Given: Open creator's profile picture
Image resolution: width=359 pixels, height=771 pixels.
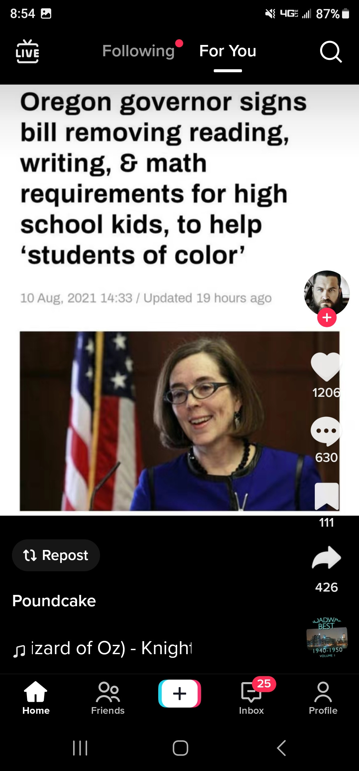Looking at the screenshot, I should pos(327,293).
